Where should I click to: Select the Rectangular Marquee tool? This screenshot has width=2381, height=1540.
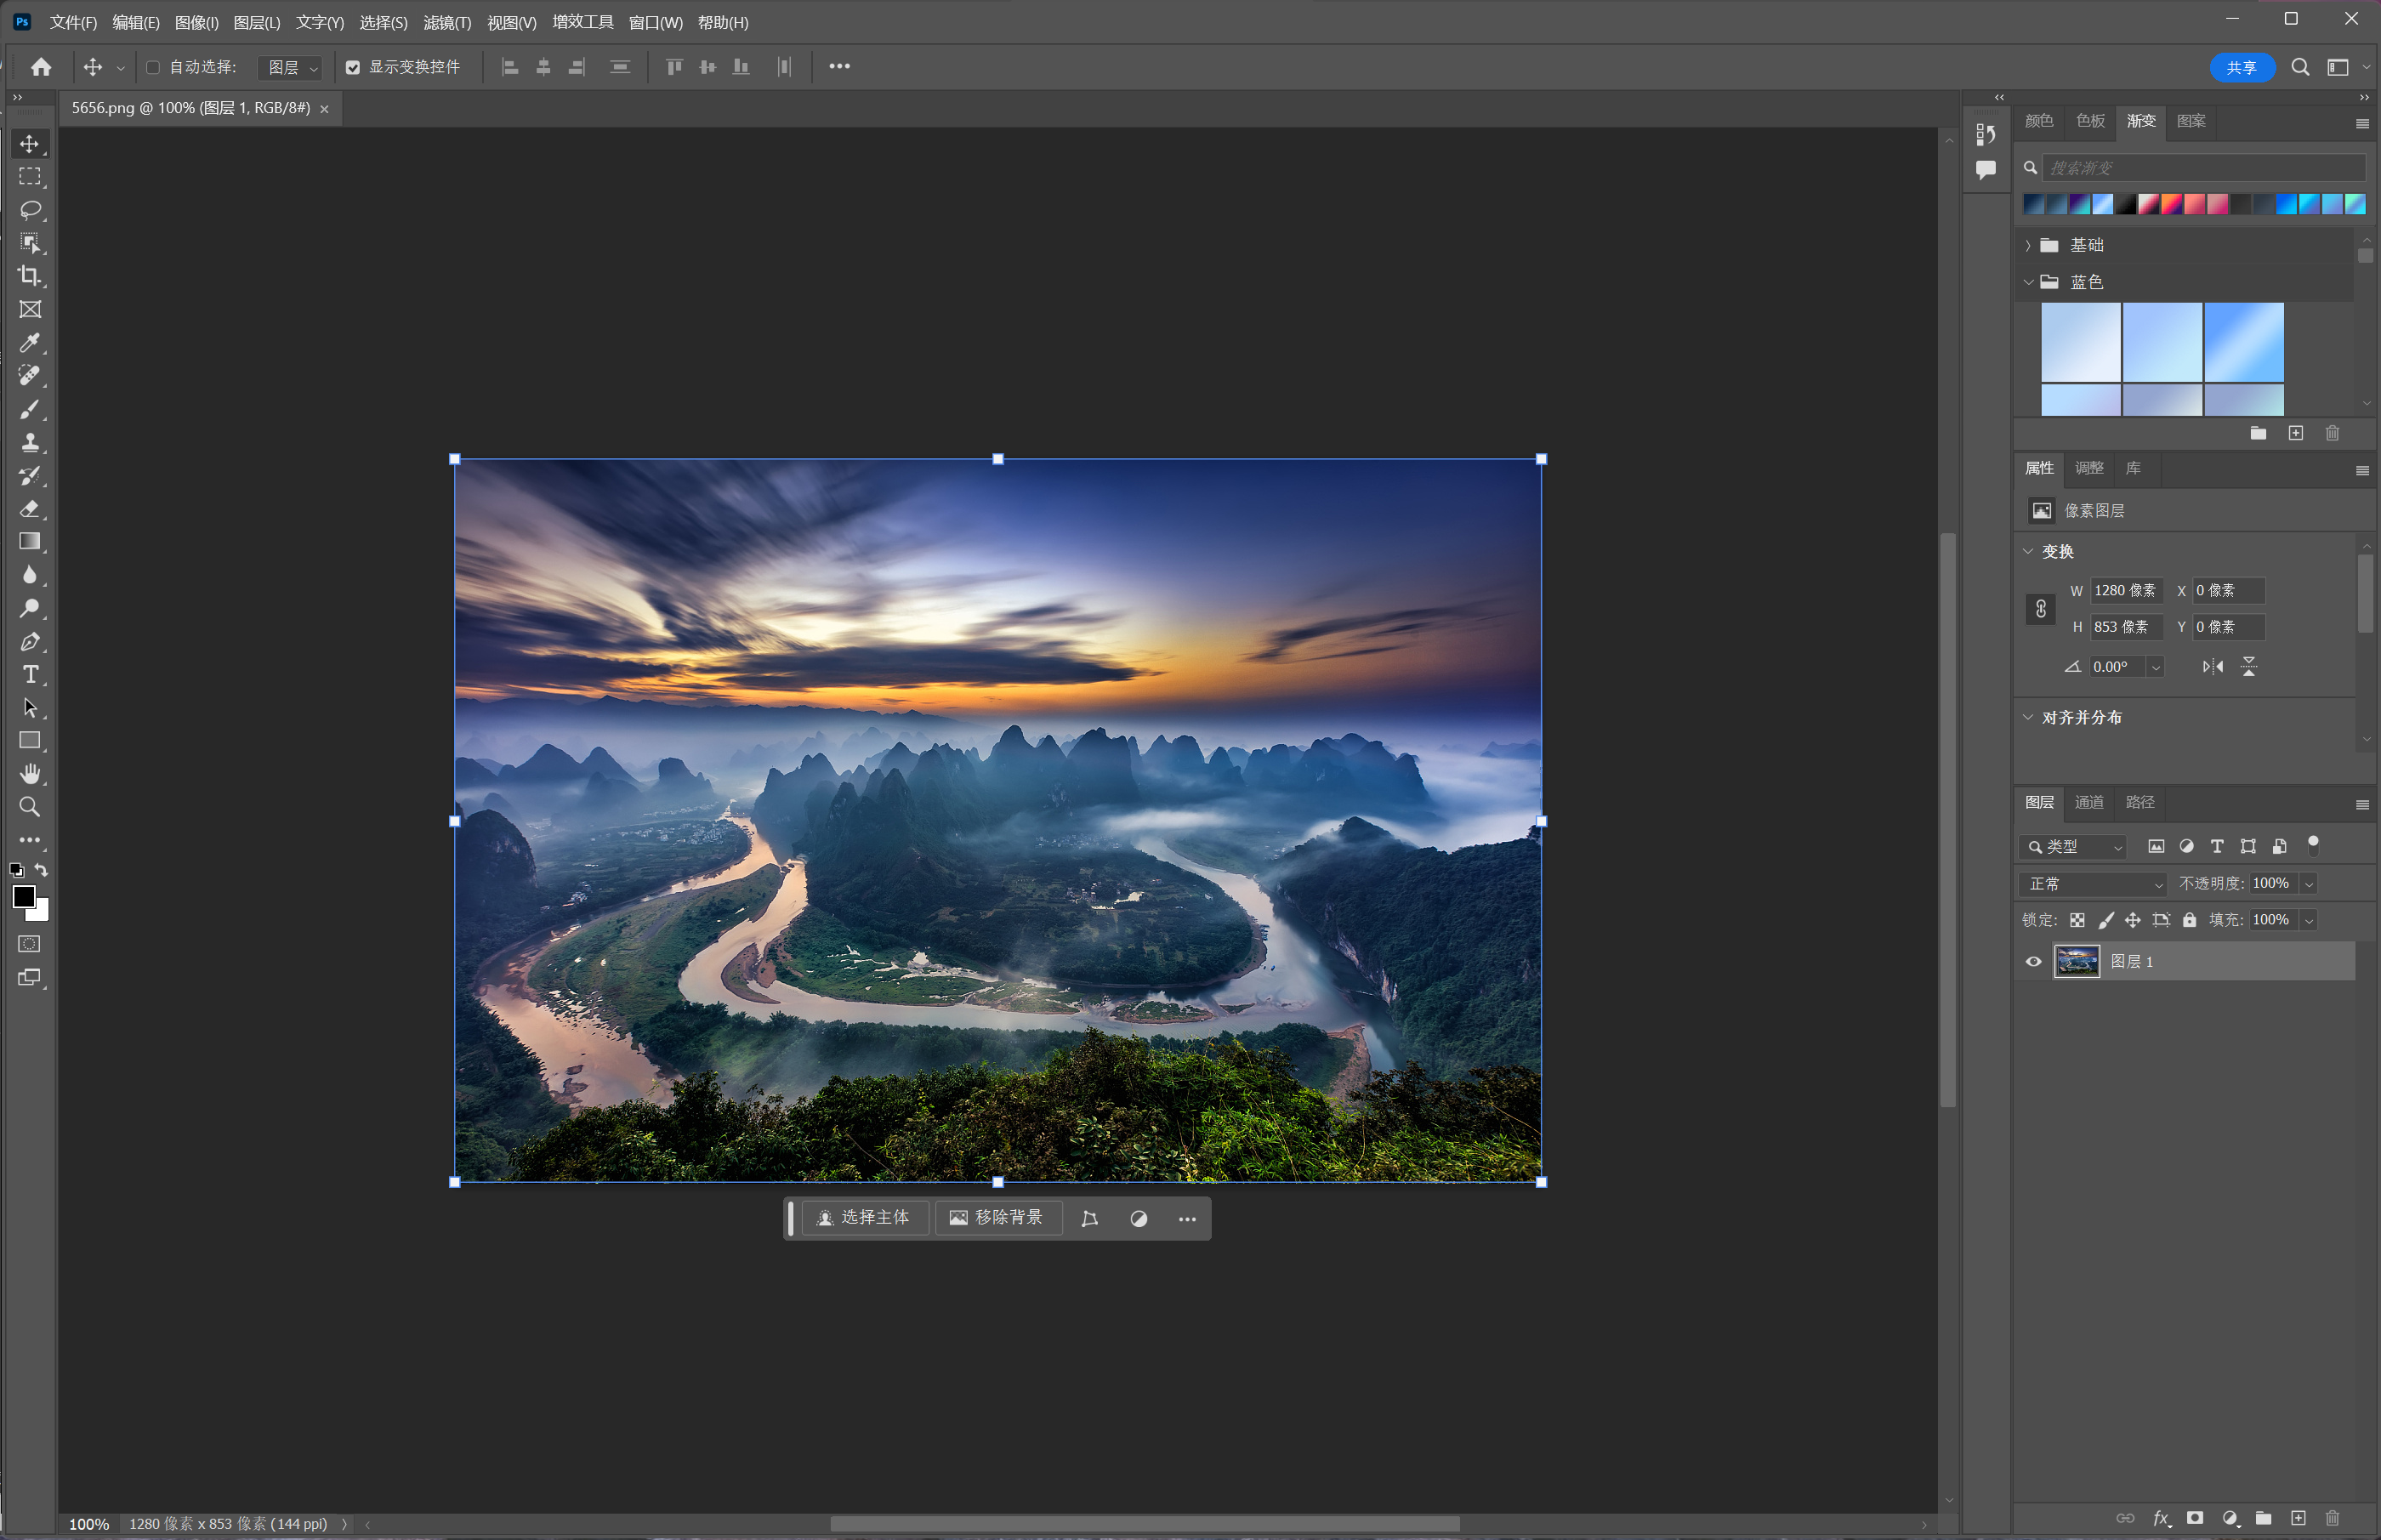30,177
